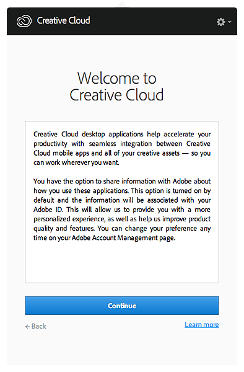Open the gear settings dropdown menu
244x372 pixels.
pos(224,22)
